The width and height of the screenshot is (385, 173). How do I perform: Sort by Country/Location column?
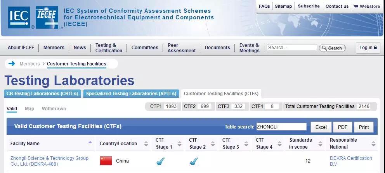pos(146,144)
